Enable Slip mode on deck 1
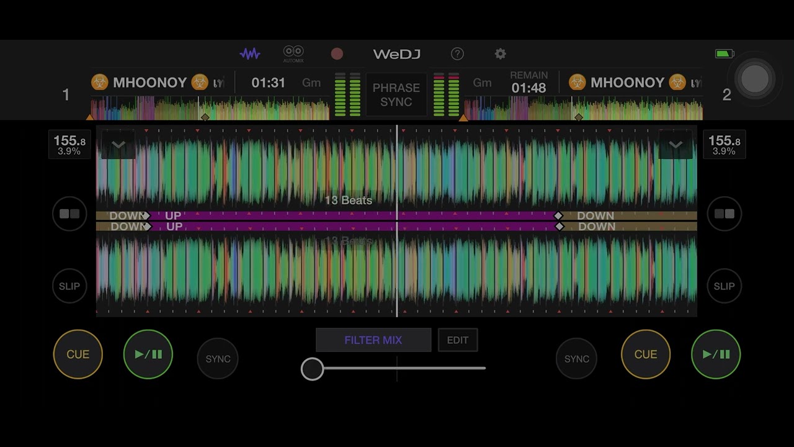The height and width of the screenshot is (447, 794). point(69,286)
